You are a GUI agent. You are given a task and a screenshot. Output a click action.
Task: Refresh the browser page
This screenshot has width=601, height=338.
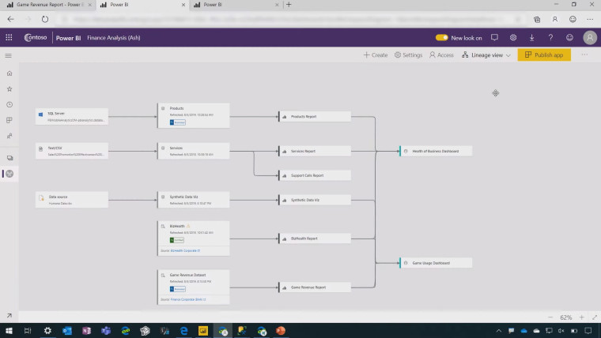(x=45, y=19)
